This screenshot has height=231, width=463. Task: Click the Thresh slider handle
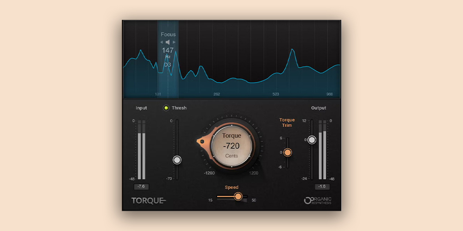point(177,160)
